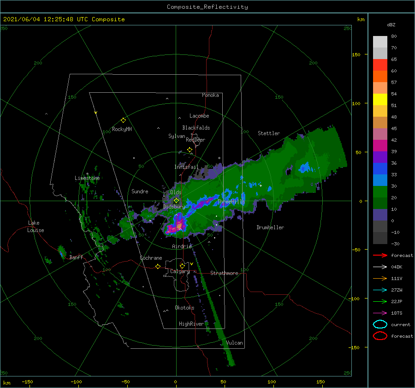Click the 100 tick on the right axis
Viewport: 415px width, 388px height.
pos(356,103)
